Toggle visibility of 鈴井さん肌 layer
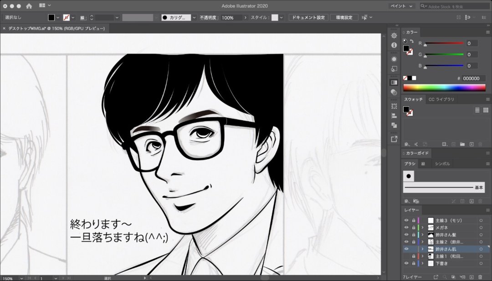Screen dimensions: 492x281 [x=406, y=249]
